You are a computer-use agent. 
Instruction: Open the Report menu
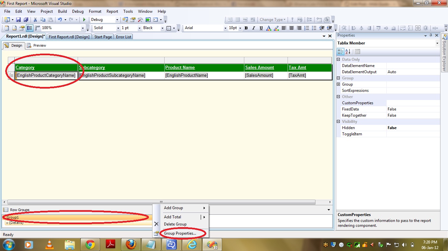tap(112, 11)
